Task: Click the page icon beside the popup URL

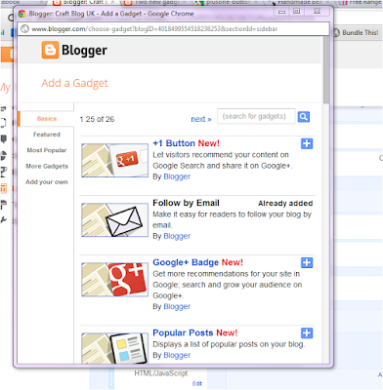Action: click(24, 29)
